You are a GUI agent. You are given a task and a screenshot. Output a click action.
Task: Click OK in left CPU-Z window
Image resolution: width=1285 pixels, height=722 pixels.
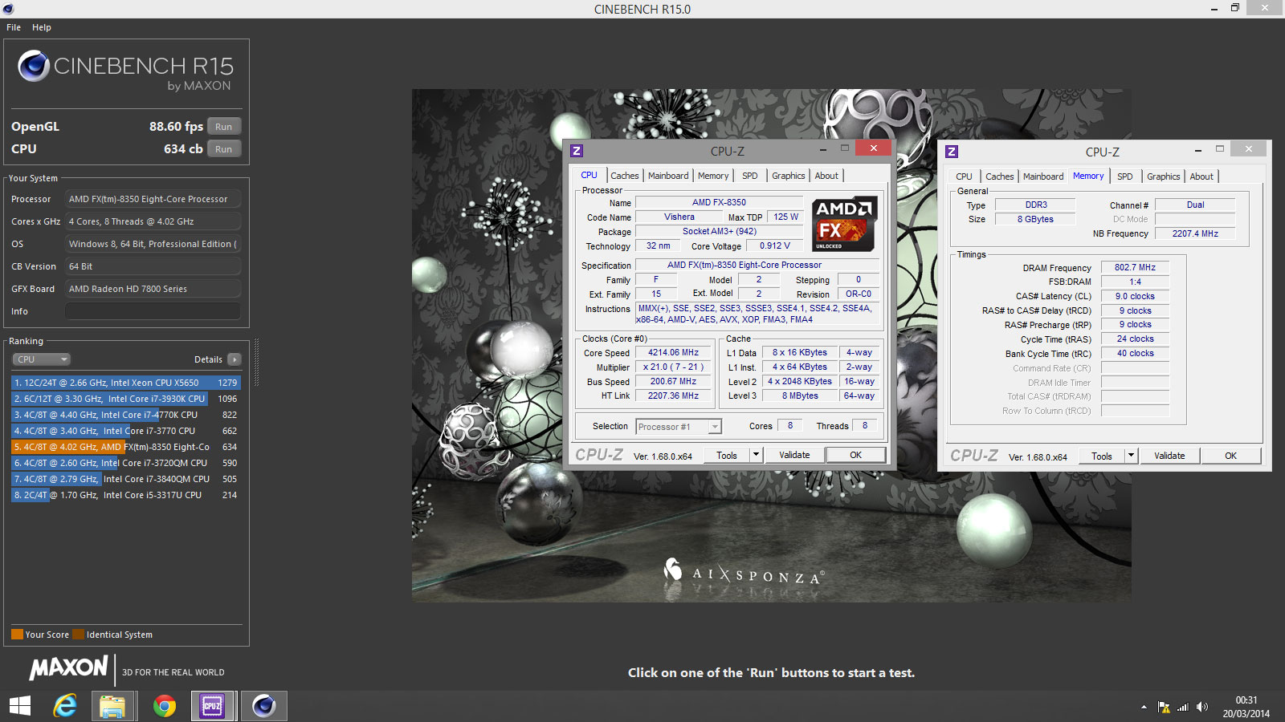point(856,455)
